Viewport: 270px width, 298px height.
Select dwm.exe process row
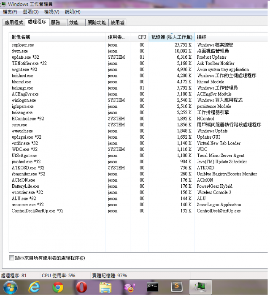(138, 51)
